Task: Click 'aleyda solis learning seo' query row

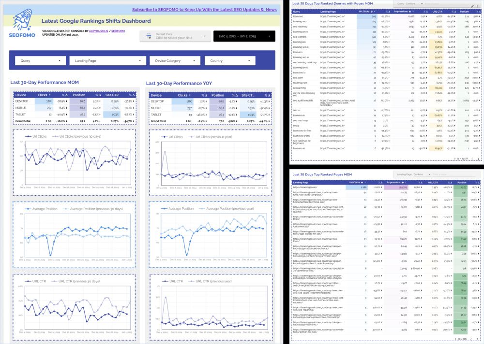Action: [x=386, y=94]
